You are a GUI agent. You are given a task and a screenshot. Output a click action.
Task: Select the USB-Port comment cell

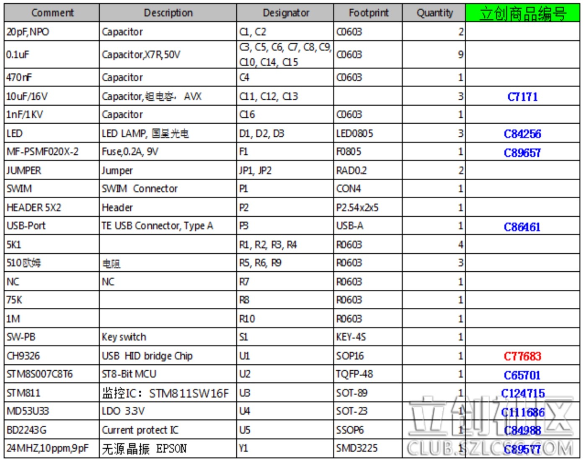(52, 226)
